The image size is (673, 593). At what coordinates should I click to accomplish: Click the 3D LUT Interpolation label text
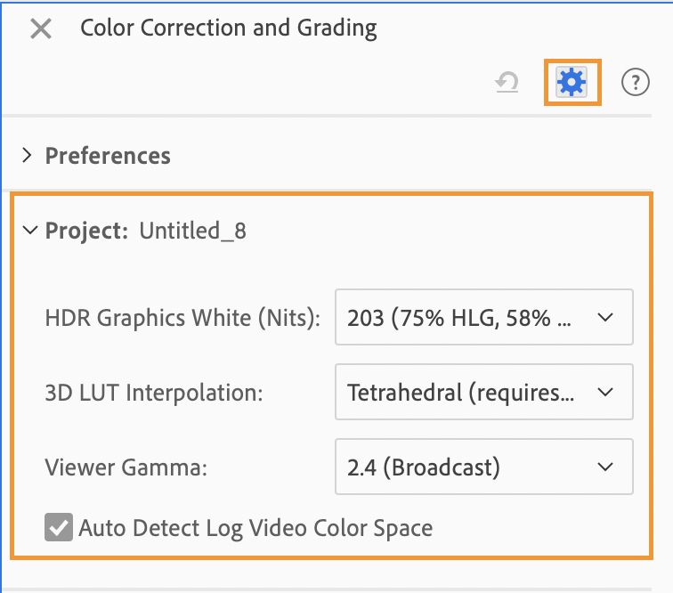[154, 392]
